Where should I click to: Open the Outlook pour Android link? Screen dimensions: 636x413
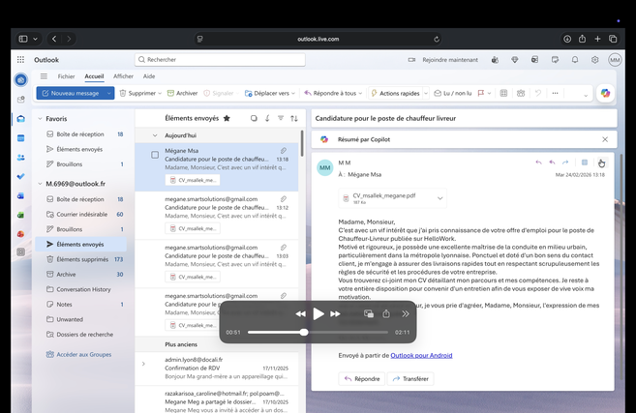pyautogui.click(x=420, y=356)
